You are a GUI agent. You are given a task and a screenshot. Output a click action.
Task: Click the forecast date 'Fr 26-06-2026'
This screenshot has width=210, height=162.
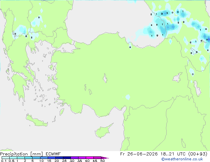tap(139, 154)
